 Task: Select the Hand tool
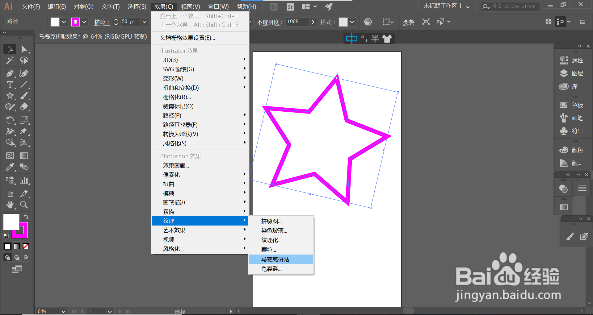10,205
